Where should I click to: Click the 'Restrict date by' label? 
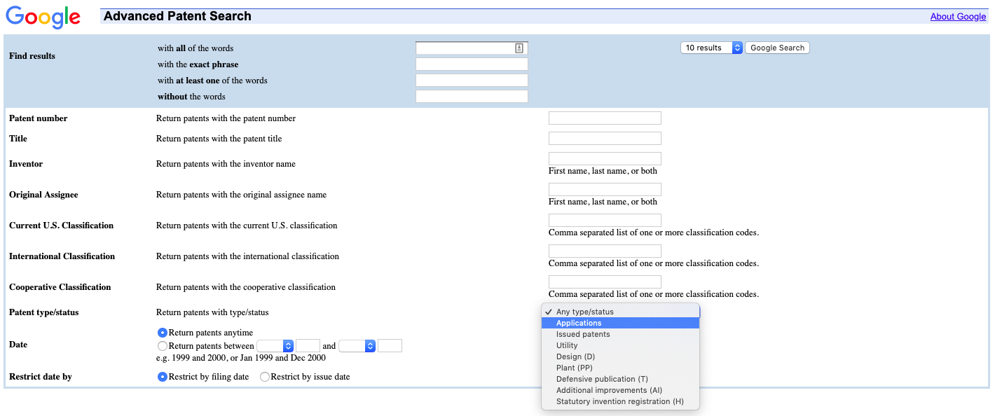pos(41,377)
